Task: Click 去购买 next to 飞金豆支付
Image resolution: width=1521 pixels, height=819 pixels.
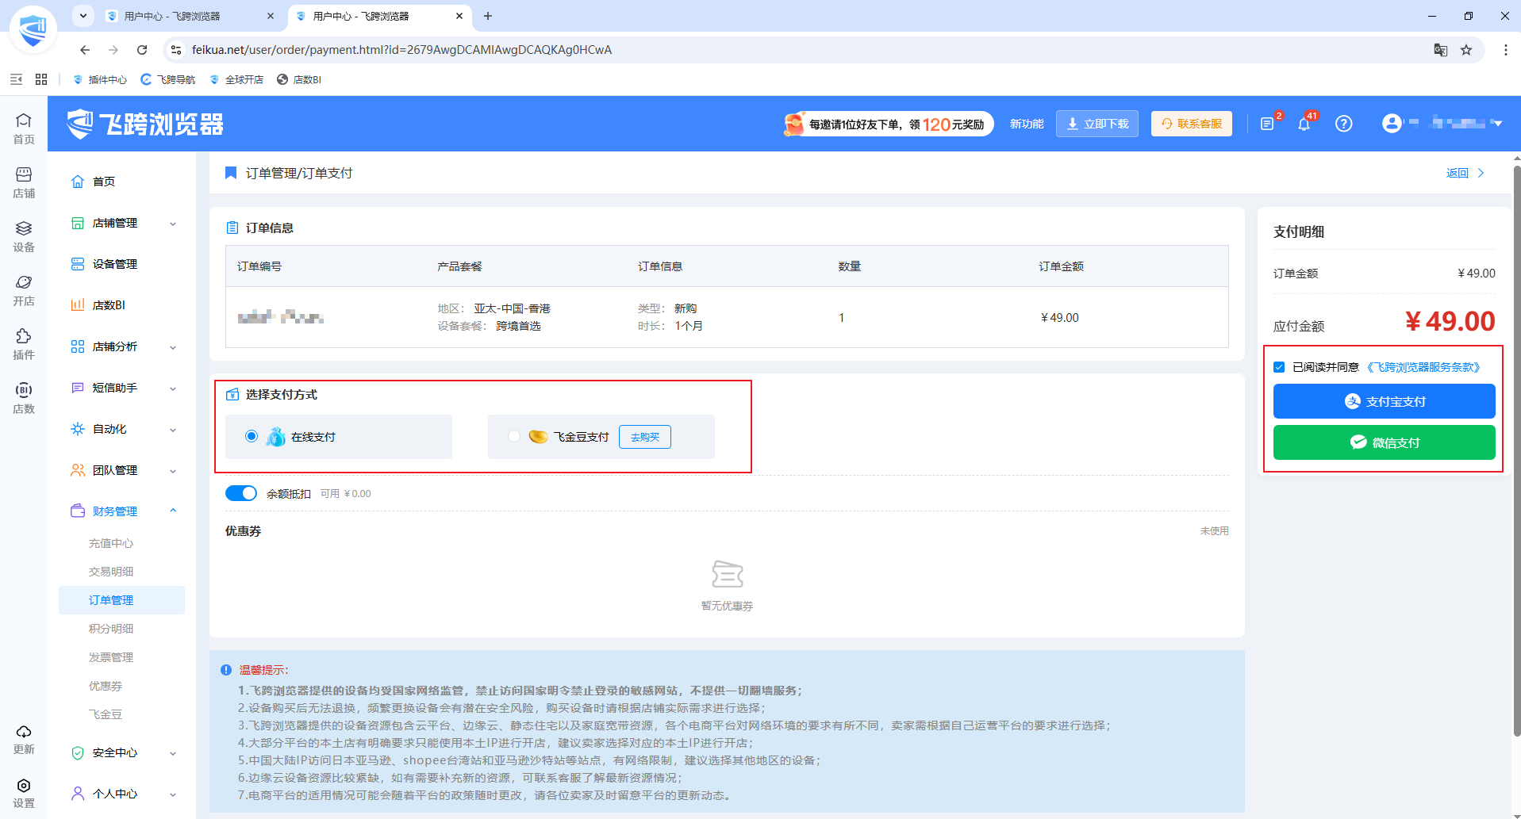Action: [644, 437]
